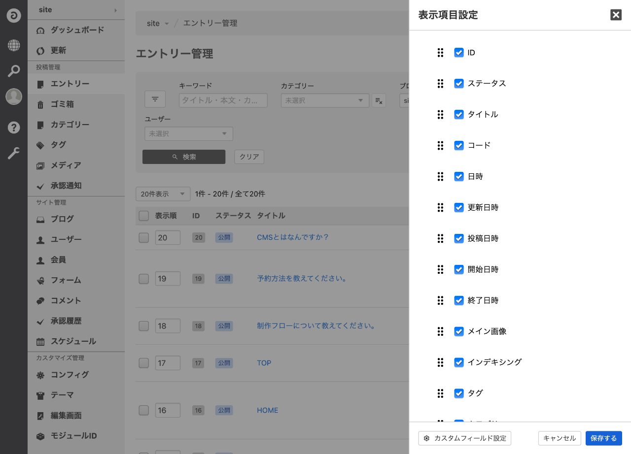Click the 保存する button
This screenshot has height=454, width=631.
[x=603, y=438]
